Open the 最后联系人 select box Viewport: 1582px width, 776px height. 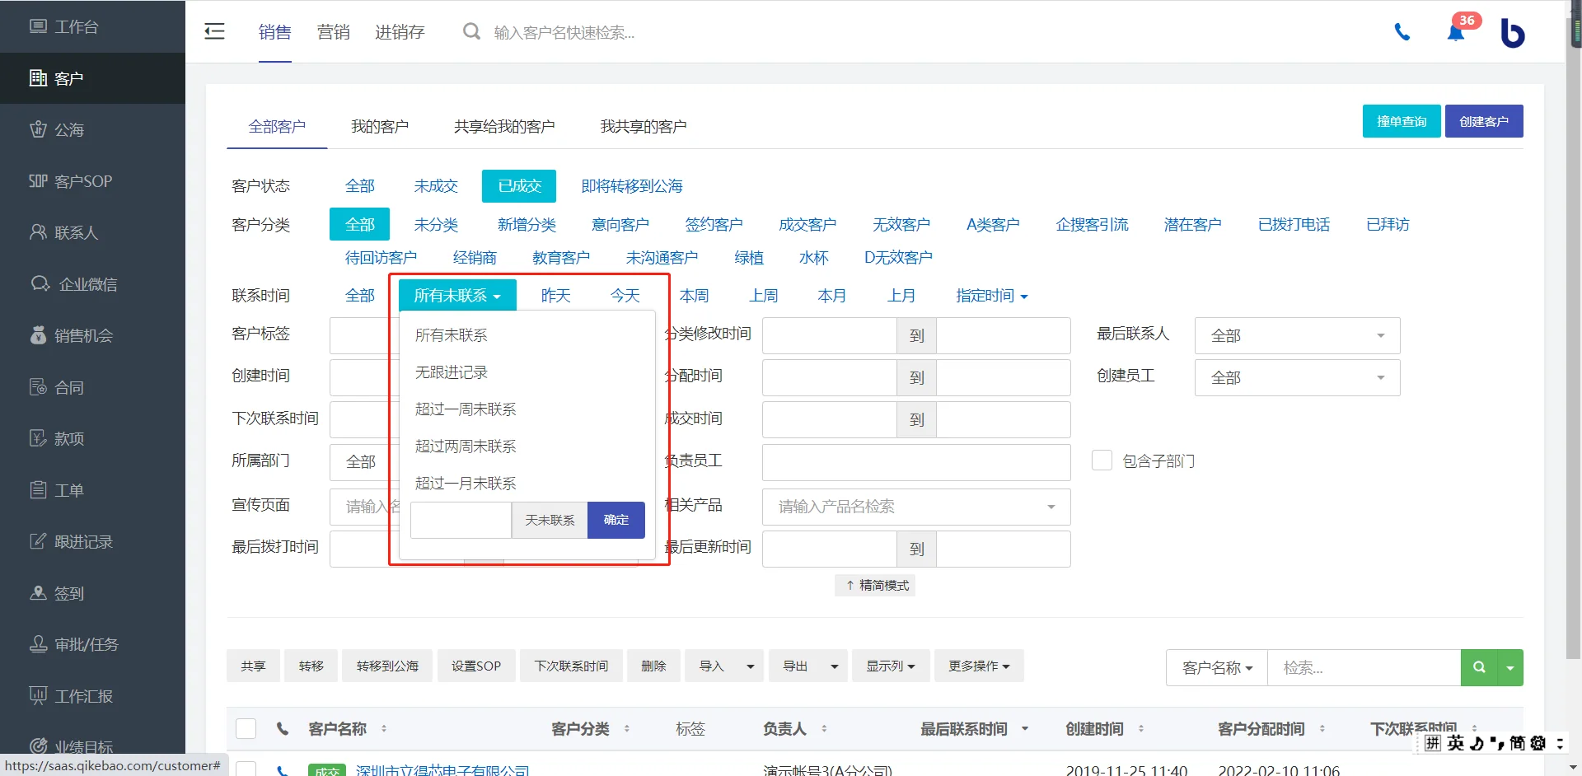[x=1297, y=335]
